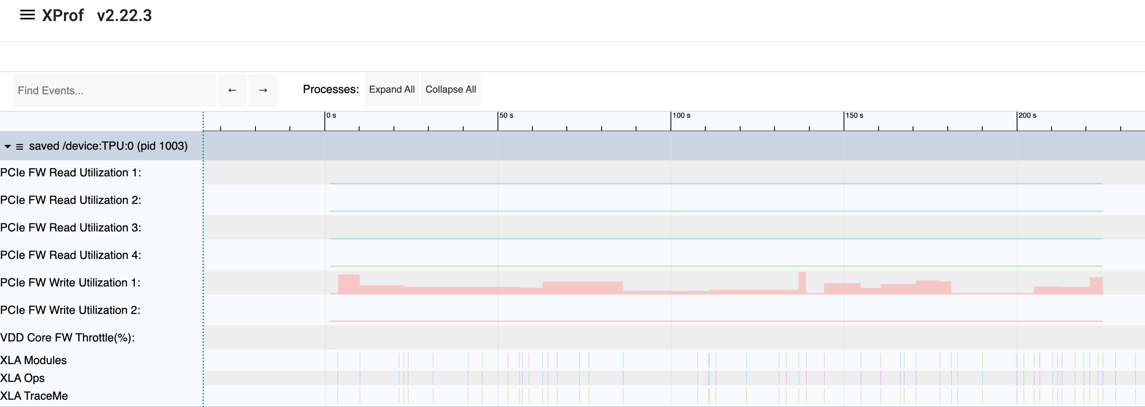
Task: Select PCIe FW Write Utilization 2 track
Action: click(70, 310)
